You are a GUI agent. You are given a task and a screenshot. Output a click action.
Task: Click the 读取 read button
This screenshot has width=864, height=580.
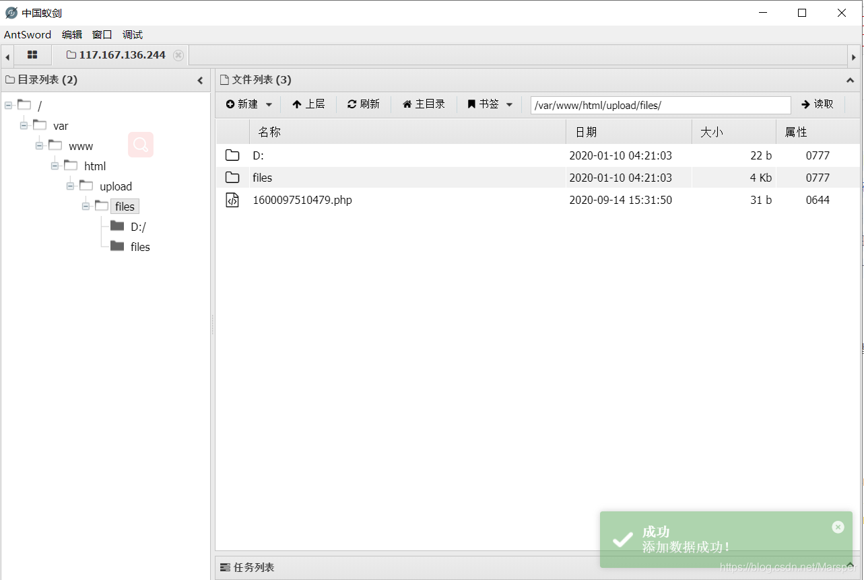tap(818, 104)
